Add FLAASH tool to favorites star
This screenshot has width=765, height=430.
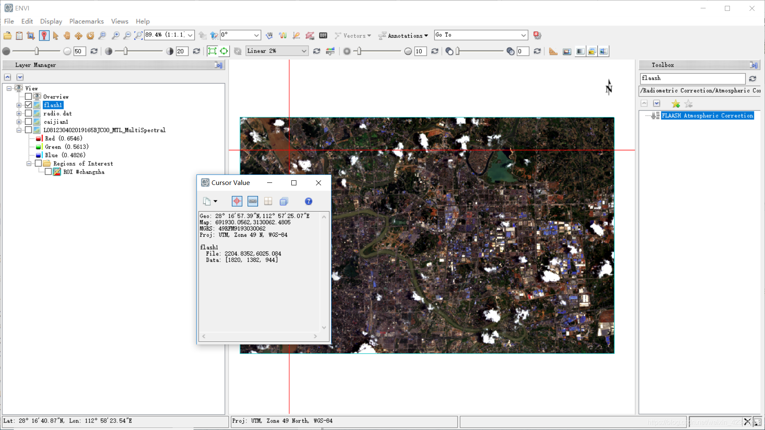pos(676,104)
